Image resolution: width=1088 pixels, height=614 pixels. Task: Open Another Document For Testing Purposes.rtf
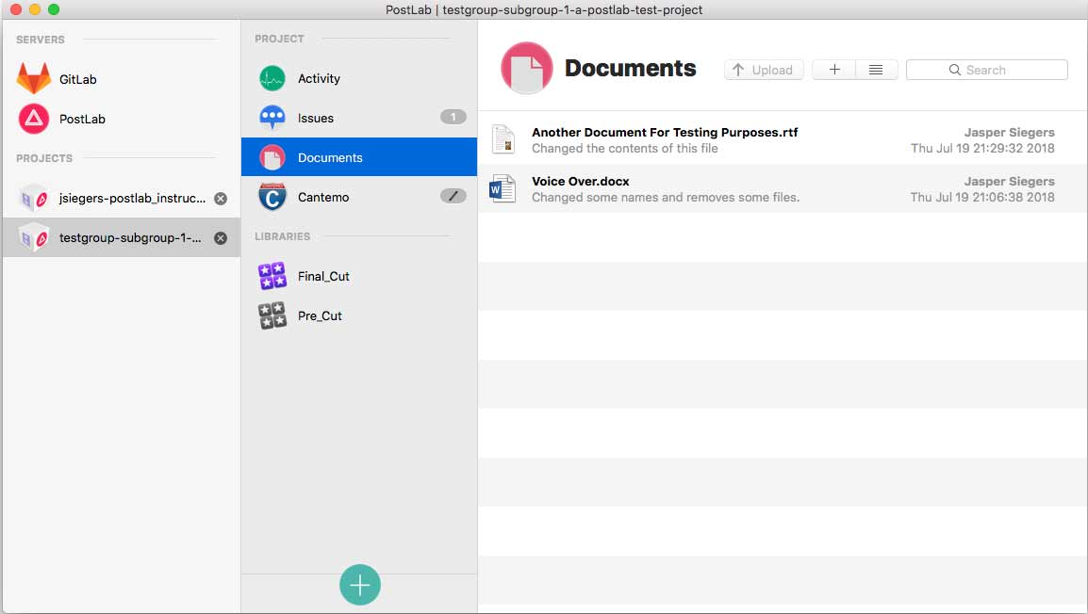tap(665, 133)
